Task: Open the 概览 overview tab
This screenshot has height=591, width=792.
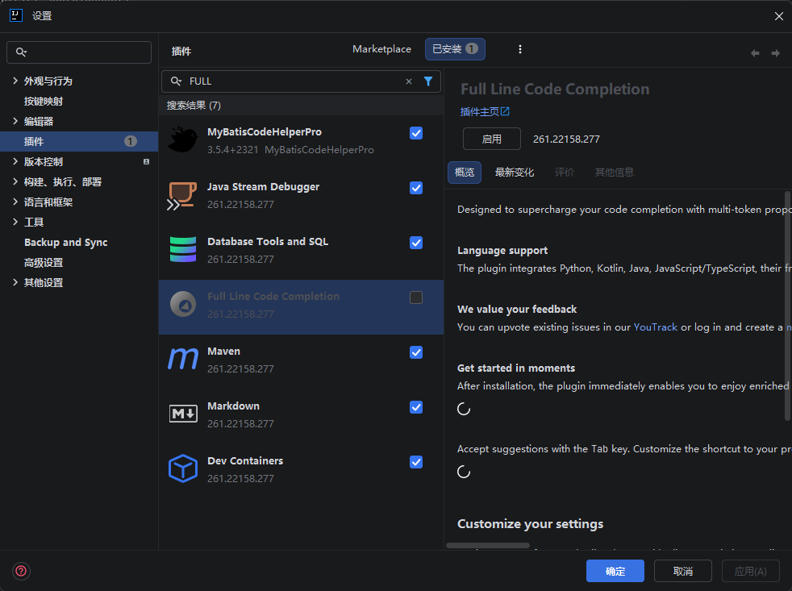Action: 465,173
